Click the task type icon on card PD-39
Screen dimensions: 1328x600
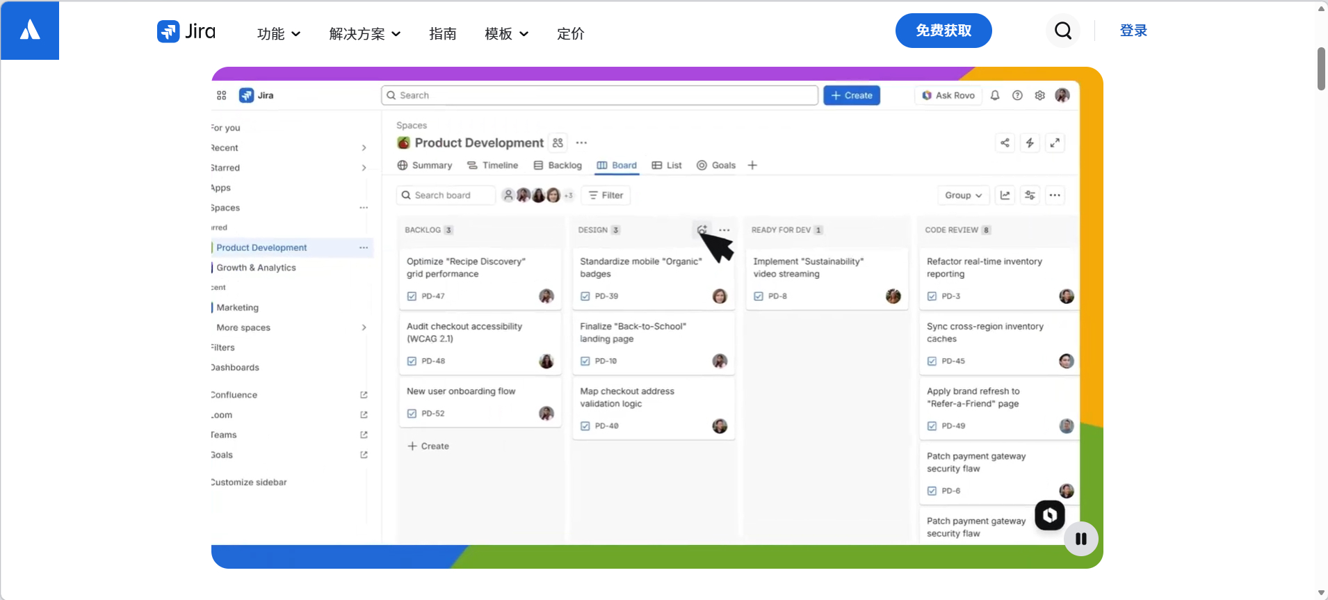[585, 296]
